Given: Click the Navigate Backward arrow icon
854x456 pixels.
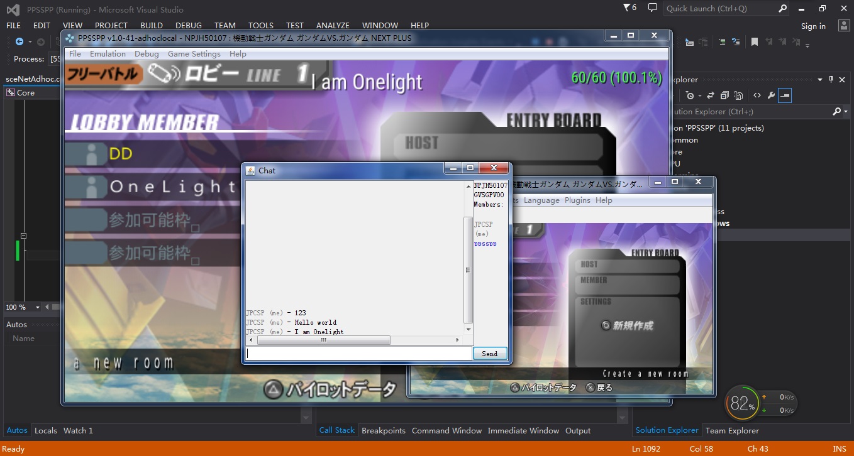Looking at the screenshot, I should pos(19,41).
